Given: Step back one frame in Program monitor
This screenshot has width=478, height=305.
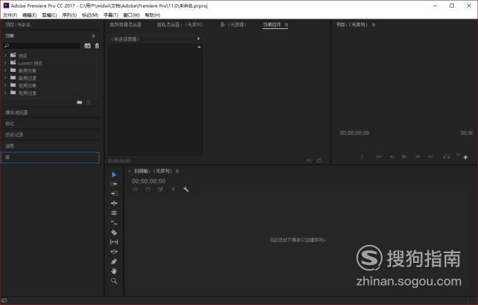Looking at the screenshot, I should (x=392, y=156).
